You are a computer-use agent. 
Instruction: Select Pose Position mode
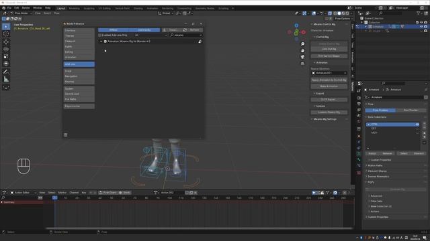[380, 110]
